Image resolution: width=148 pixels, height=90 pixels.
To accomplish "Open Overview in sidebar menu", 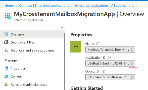I will point(33,34).
